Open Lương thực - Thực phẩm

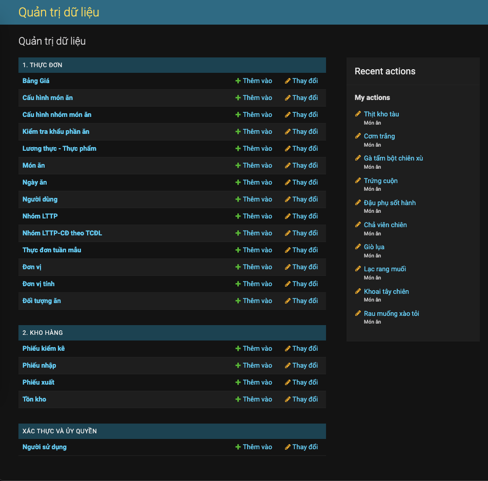(58, 148)
